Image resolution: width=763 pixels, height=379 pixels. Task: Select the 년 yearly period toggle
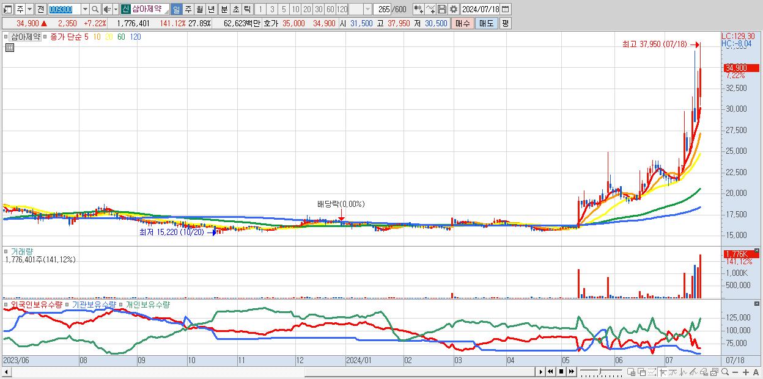coord(211,9)
